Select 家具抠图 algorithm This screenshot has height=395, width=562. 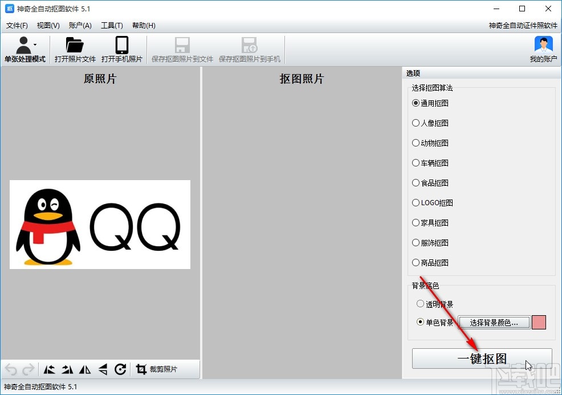pos(430,223)
